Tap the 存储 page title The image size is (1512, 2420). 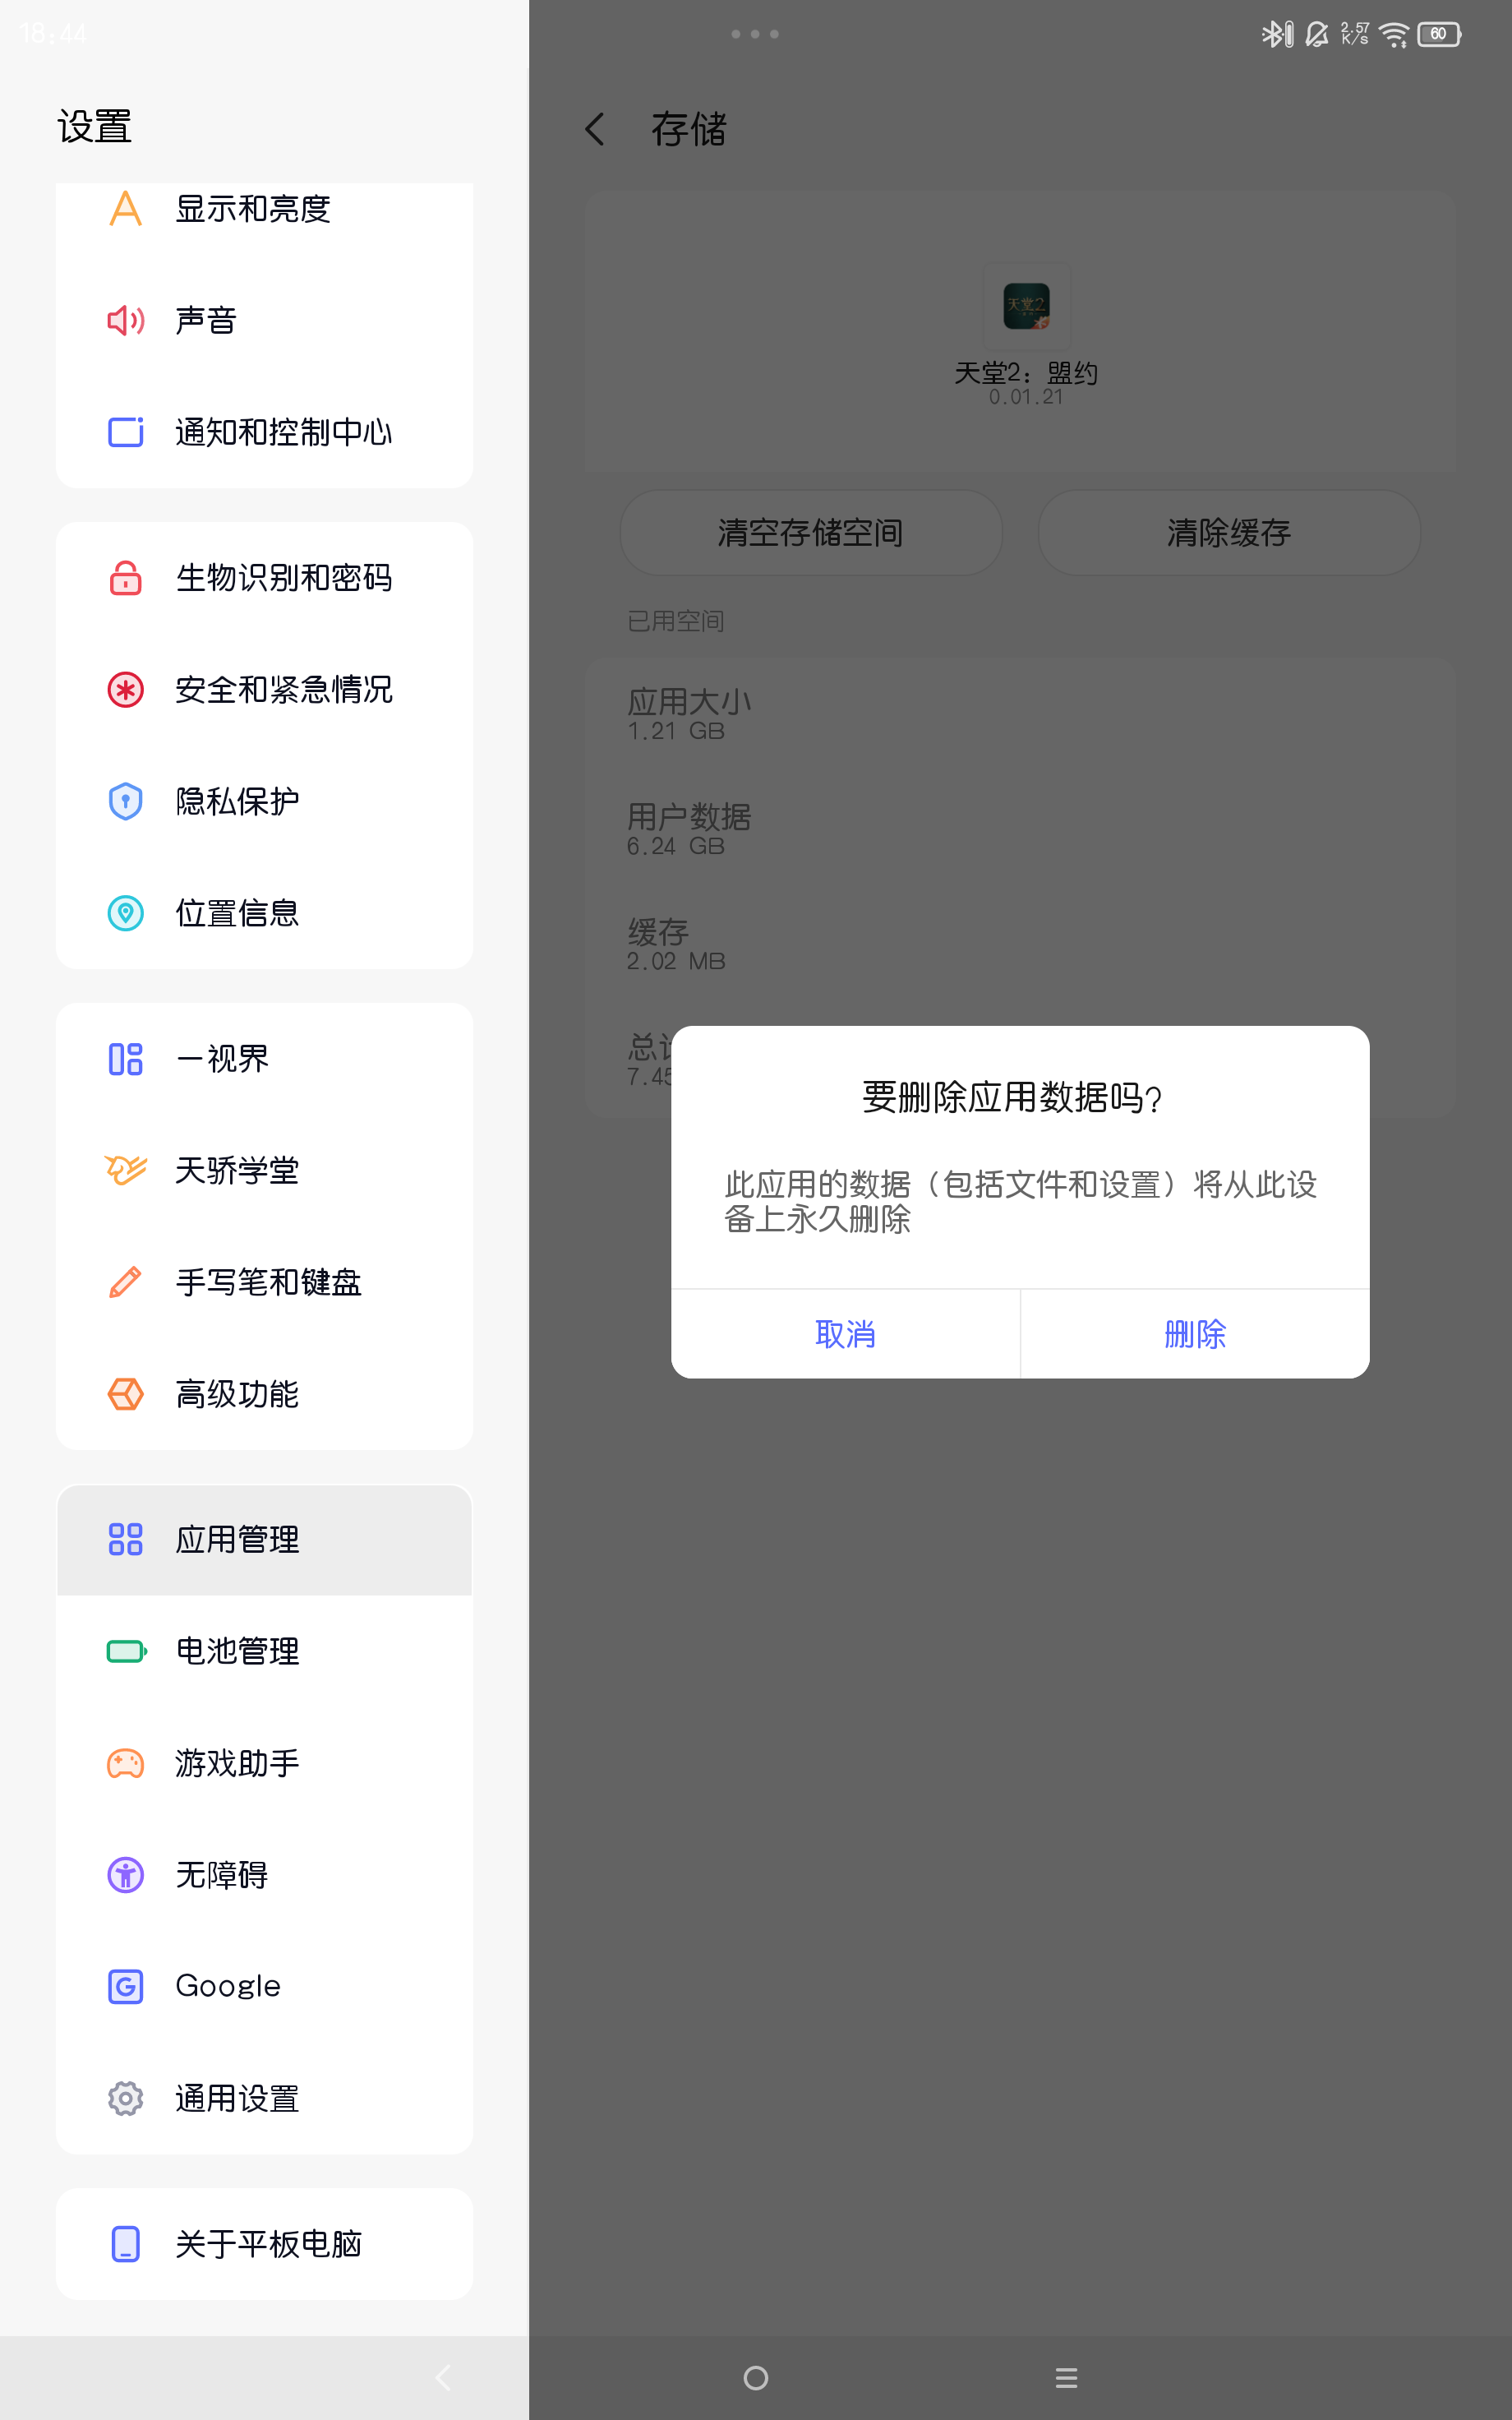click(689, 129)
